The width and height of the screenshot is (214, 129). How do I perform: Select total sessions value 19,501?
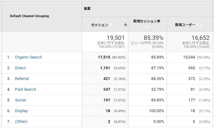pyautogui.click(x=116, y=38)
